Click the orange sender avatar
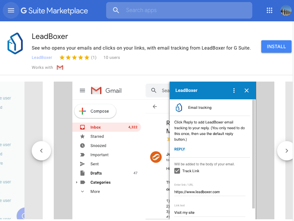This screenshot has height=221, width=294. pos(156,157)
